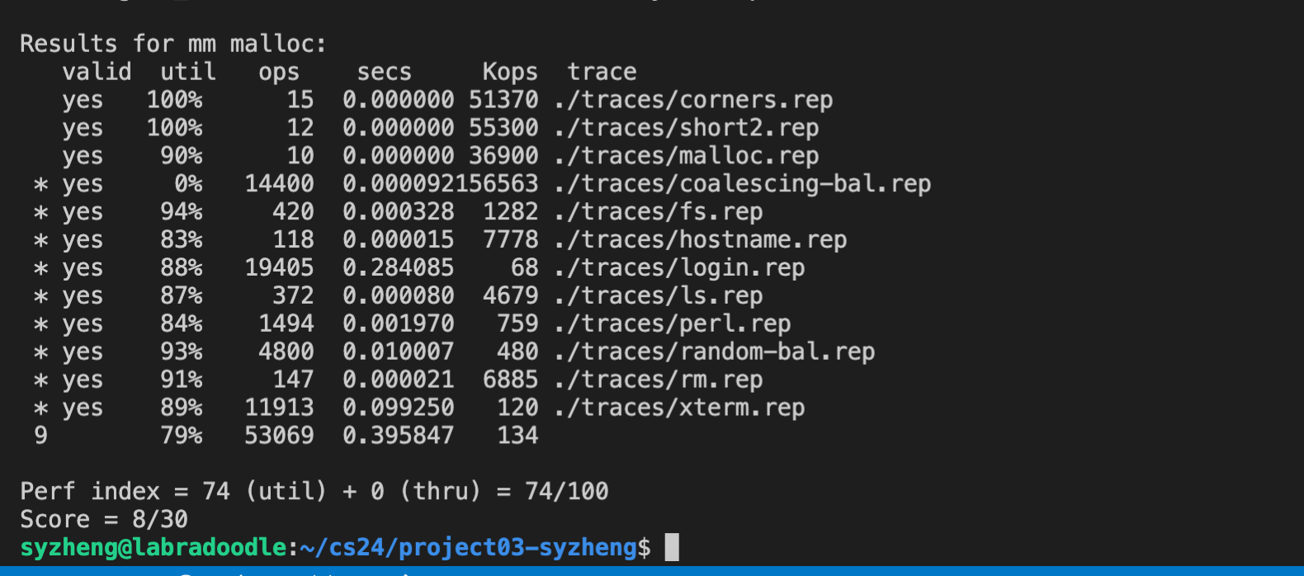Open the ./traces/xterm.rep trace link

point(679,408)
